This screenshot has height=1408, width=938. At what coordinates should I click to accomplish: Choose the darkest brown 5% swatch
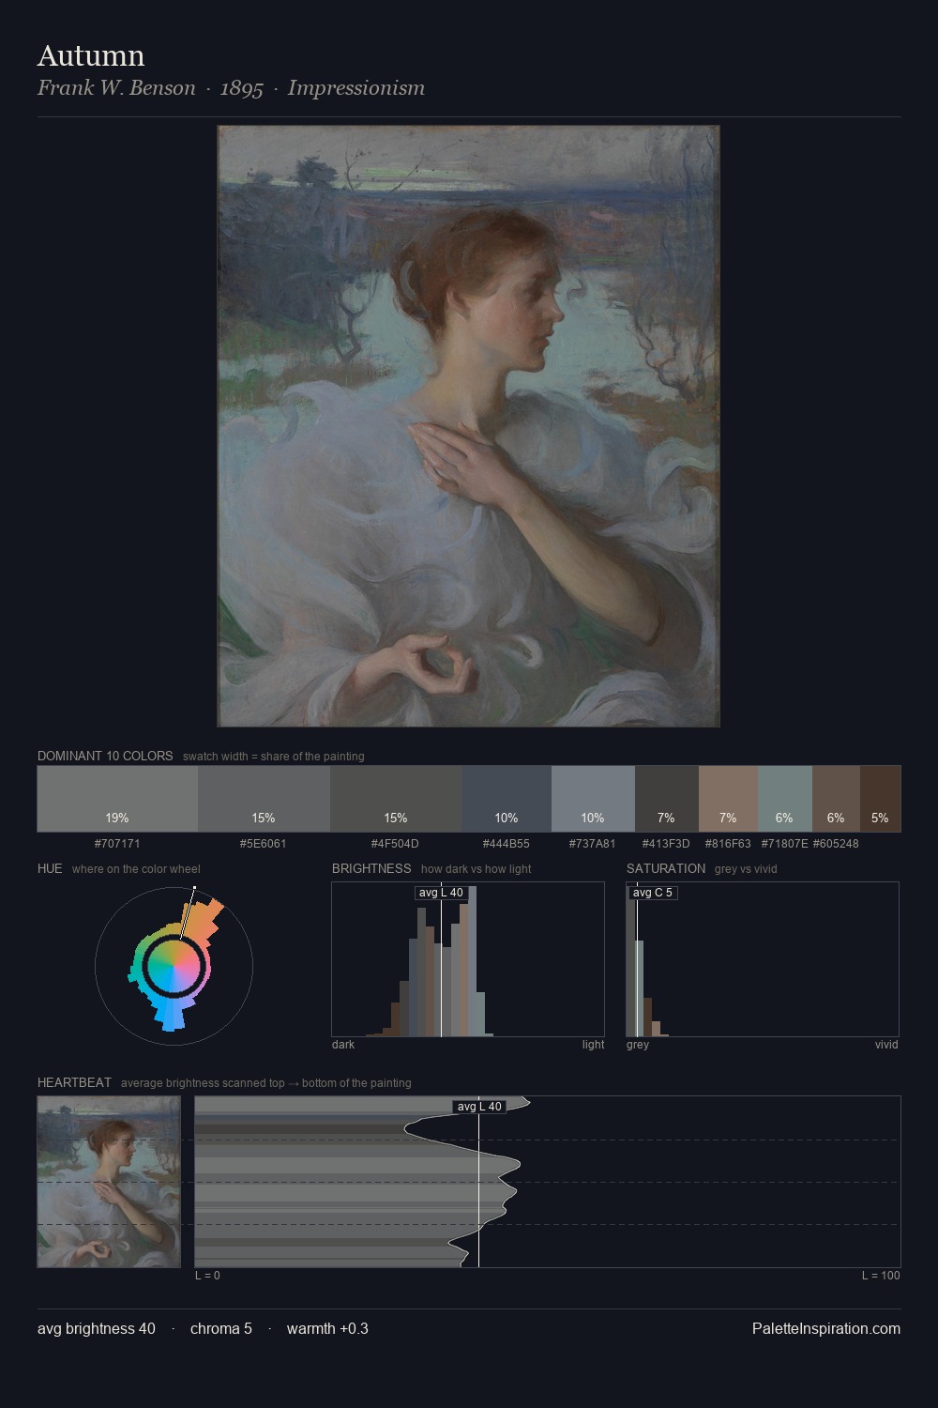point(880,799)
